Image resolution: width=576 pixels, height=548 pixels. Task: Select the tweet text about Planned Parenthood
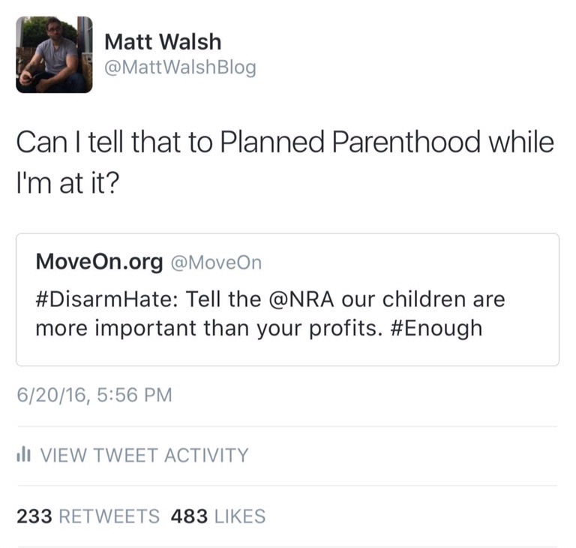285,162
